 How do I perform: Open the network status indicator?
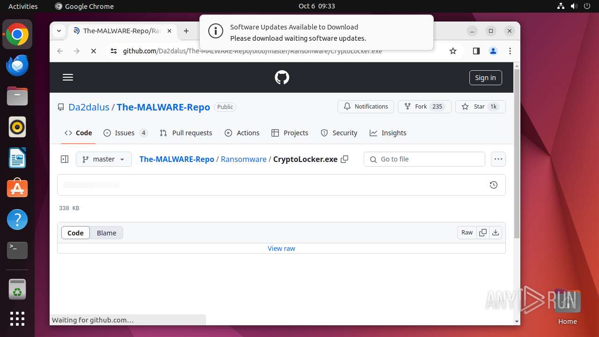coord(561,6)
